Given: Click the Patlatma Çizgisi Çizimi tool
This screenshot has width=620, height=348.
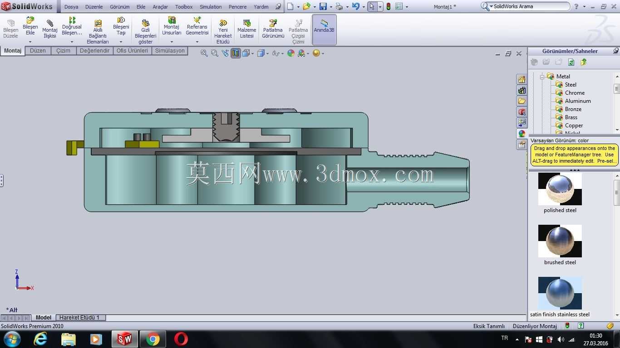Looking at the screenshot, I should [298, 32].
